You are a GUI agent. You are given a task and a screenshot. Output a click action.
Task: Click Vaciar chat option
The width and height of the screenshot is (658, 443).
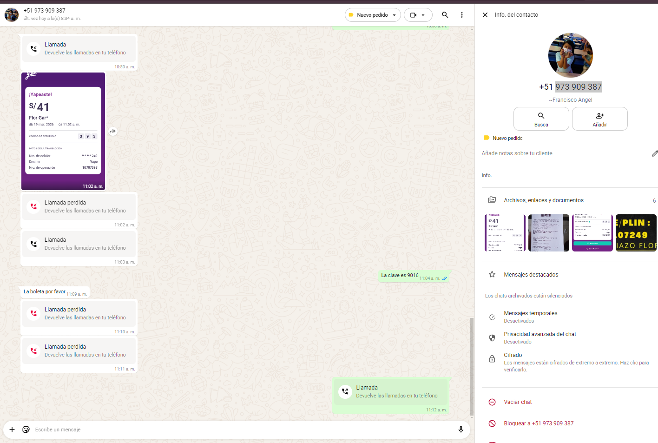tap(517, 402)
